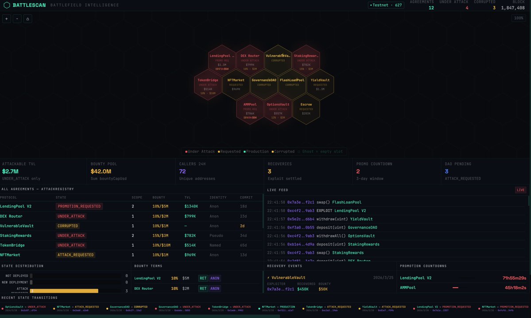531x318 pixels.
Task: Click the Bounty Pool $42.0M card
Action: click(x=132, y=171)
